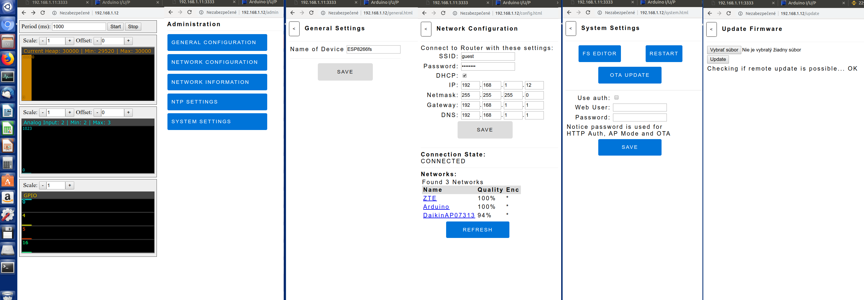Select the DaikinAP07313 network link

pos(449,215)
